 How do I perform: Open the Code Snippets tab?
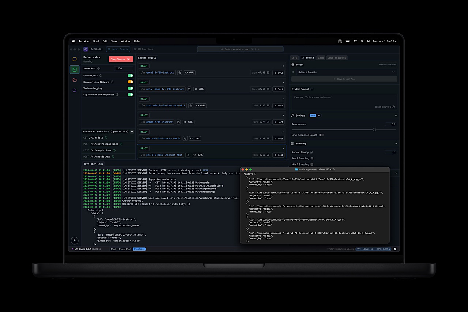(336, 58)
